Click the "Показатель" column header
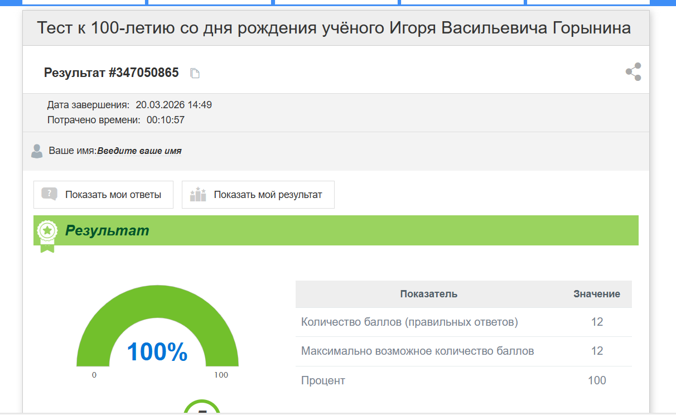The height and width of the screenshot is (415, 676). (x=428, y=294)
